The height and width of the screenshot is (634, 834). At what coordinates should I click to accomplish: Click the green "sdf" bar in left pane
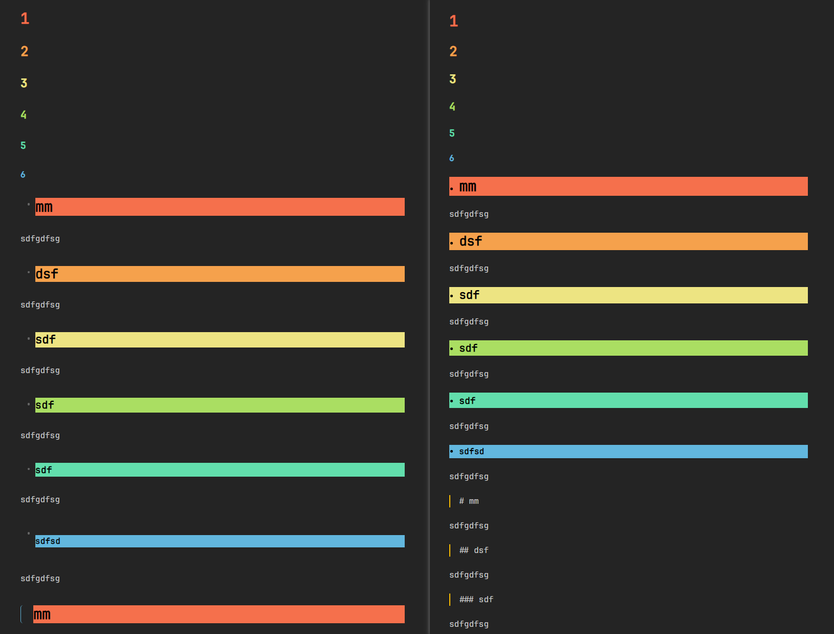(x=220, y=405)
